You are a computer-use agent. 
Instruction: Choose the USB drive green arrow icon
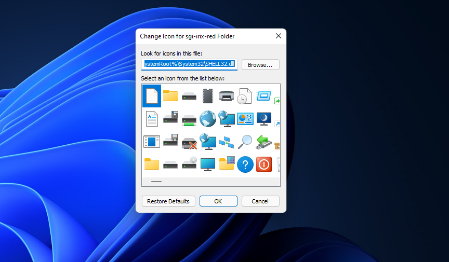click(263, 141)
